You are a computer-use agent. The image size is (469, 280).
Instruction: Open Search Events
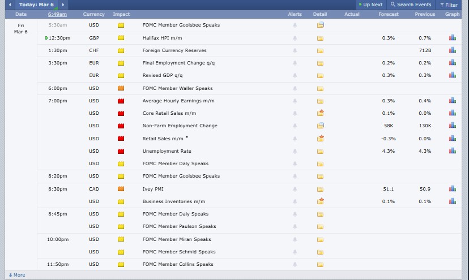point(411,5)
